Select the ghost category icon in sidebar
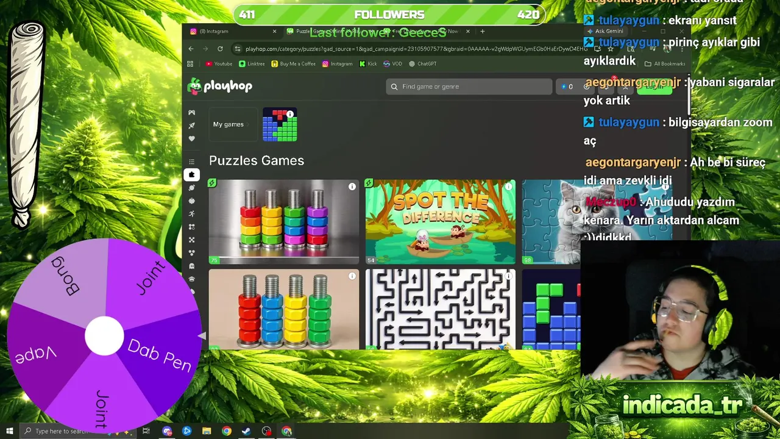The height and width of the screenshot is (439, 780). click(x=191, y=266)
